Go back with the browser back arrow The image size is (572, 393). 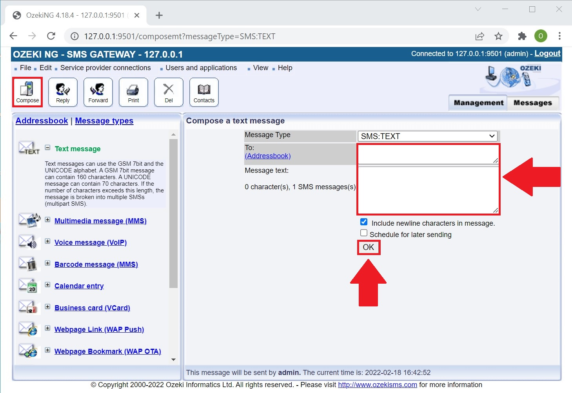tap(13, 36)
